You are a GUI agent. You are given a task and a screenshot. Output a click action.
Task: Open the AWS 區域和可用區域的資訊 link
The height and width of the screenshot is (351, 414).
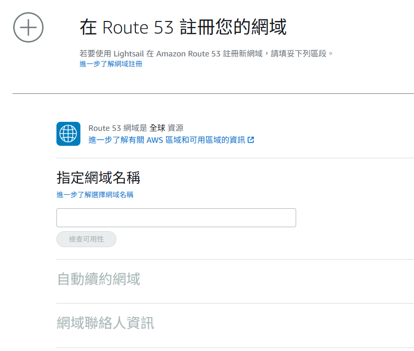click(x=171, y=140)
